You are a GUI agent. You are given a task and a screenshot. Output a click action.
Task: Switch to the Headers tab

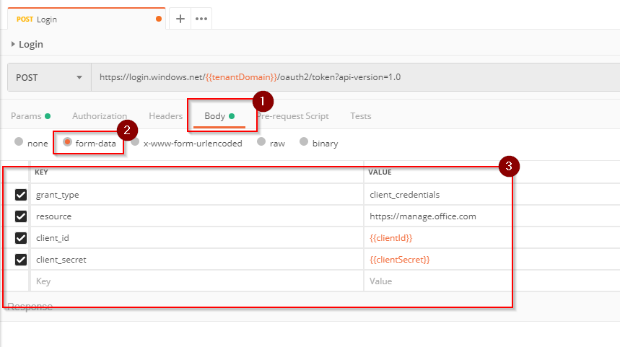(166, 116)
